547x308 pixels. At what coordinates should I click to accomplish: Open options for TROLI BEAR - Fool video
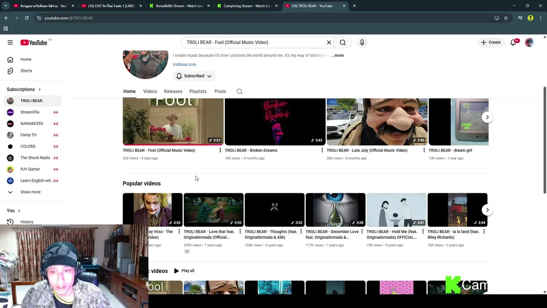click(x=220, y=150)
